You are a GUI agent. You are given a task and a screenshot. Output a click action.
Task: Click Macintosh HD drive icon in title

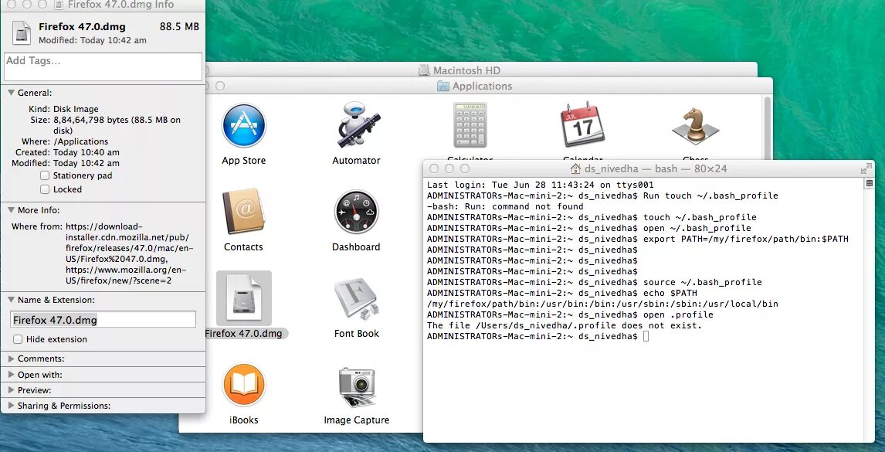[424, 70]
